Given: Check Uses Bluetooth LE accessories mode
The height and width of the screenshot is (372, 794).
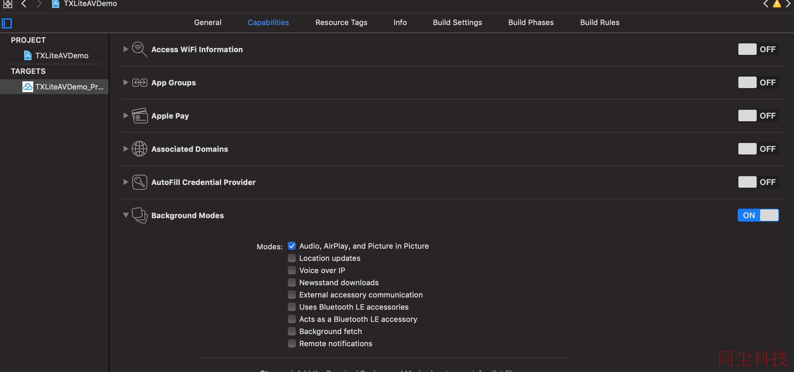Looking at the screenshot, I should pos(292,307).
